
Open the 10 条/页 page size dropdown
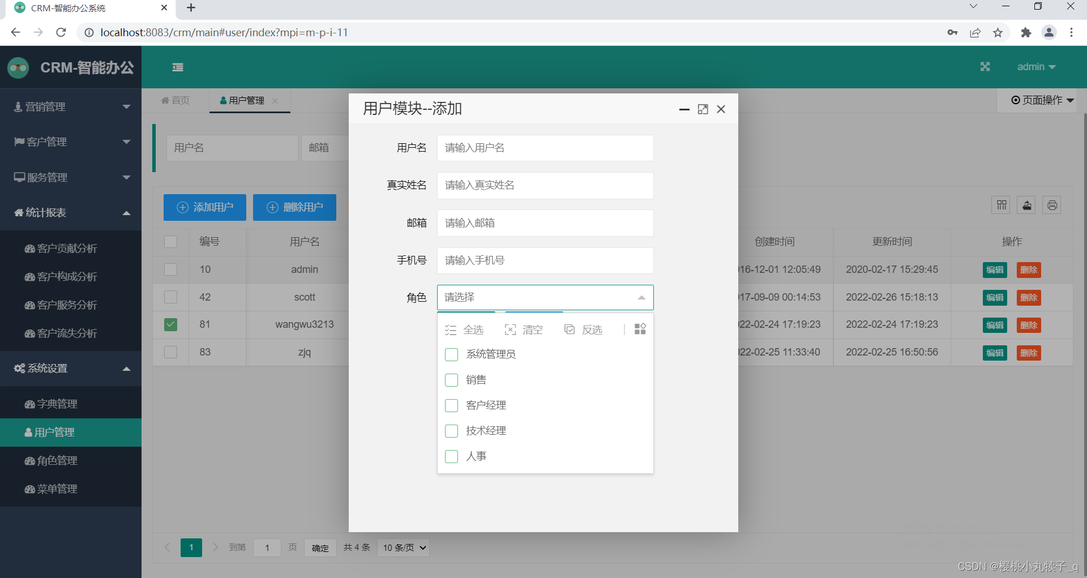[403, 547]
